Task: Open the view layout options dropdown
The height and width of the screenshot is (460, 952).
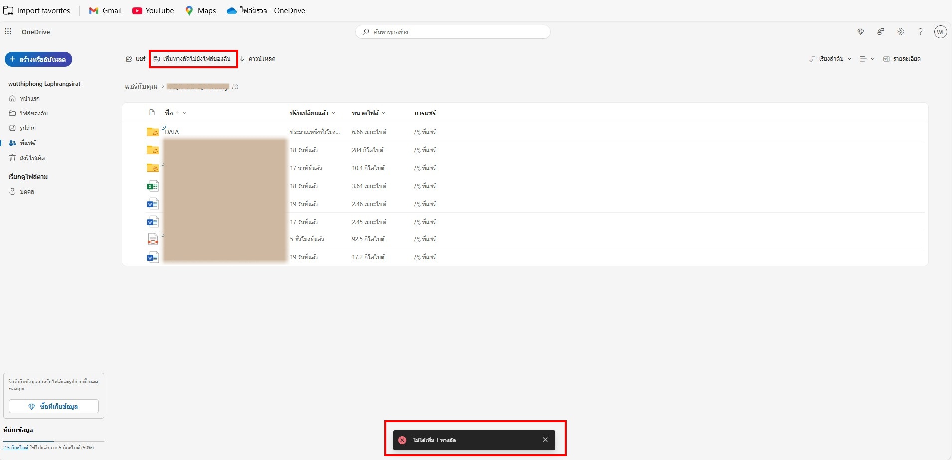Action: click(867, 59)
